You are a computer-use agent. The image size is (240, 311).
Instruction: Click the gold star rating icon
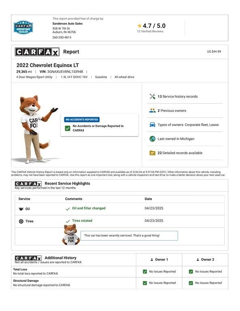[140, 26]
